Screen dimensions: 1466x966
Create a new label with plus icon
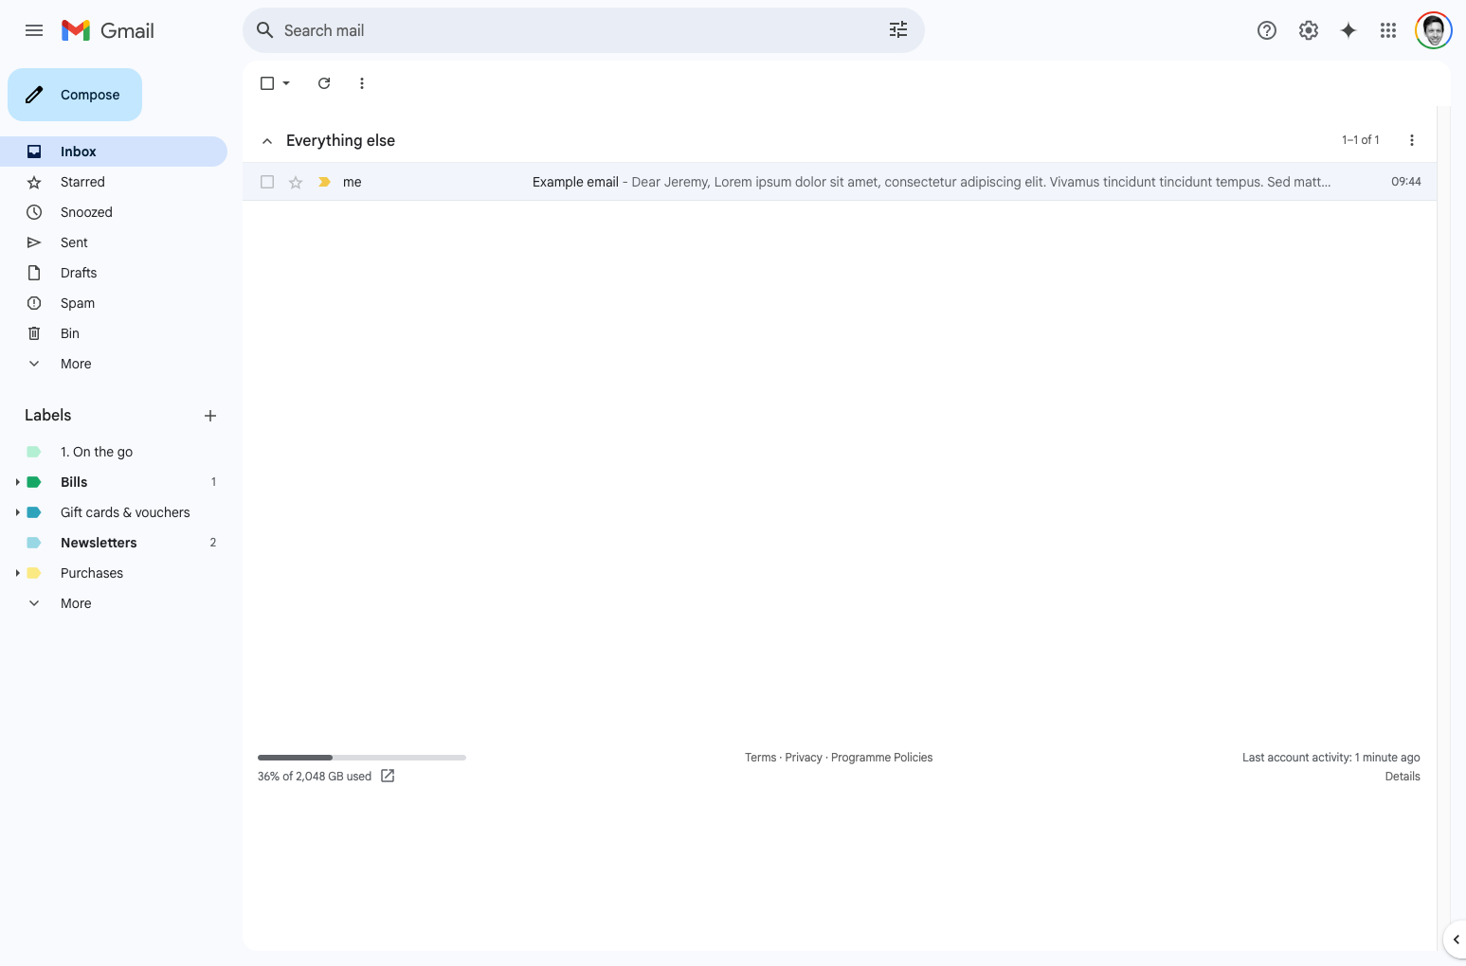210,416
